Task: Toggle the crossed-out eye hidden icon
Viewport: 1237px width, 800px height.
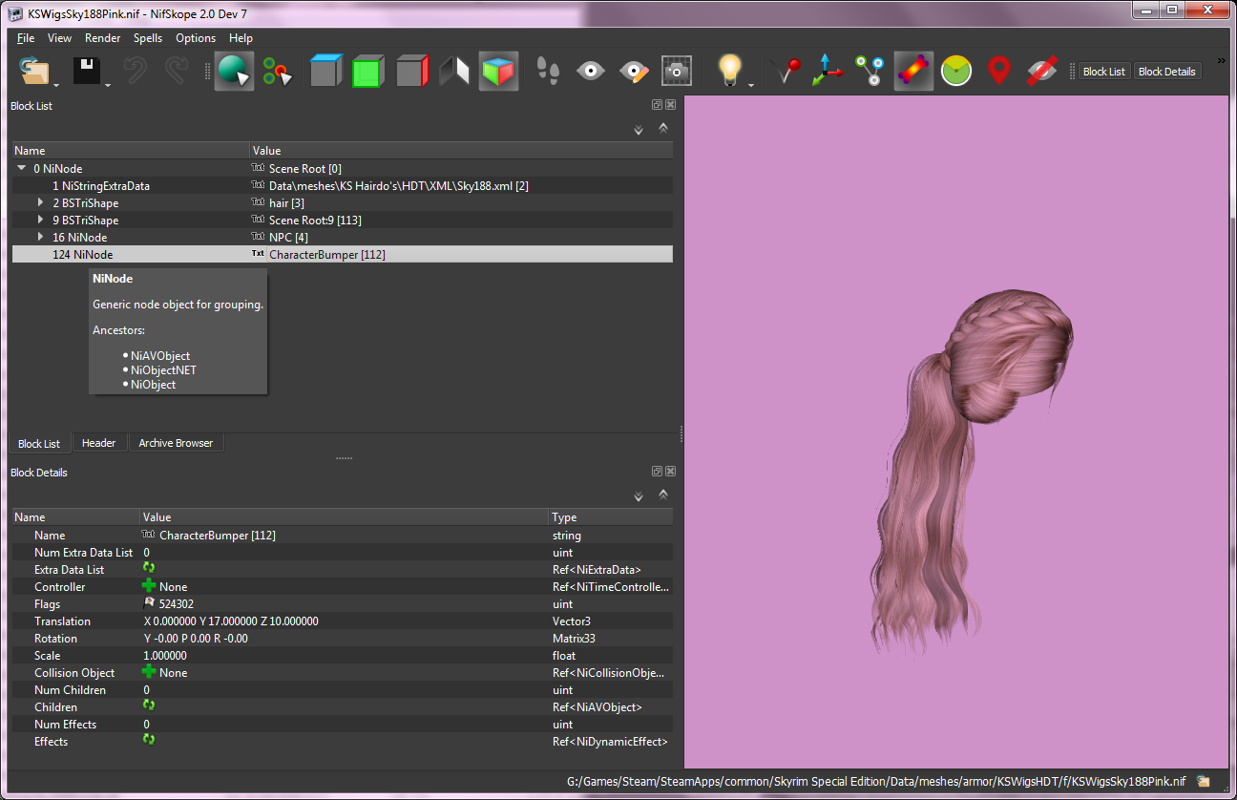Action: coord(1041,71)
